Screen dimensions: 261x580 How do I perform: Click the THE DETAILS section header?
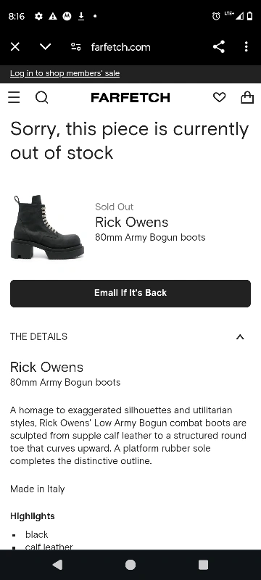(39, 336)
